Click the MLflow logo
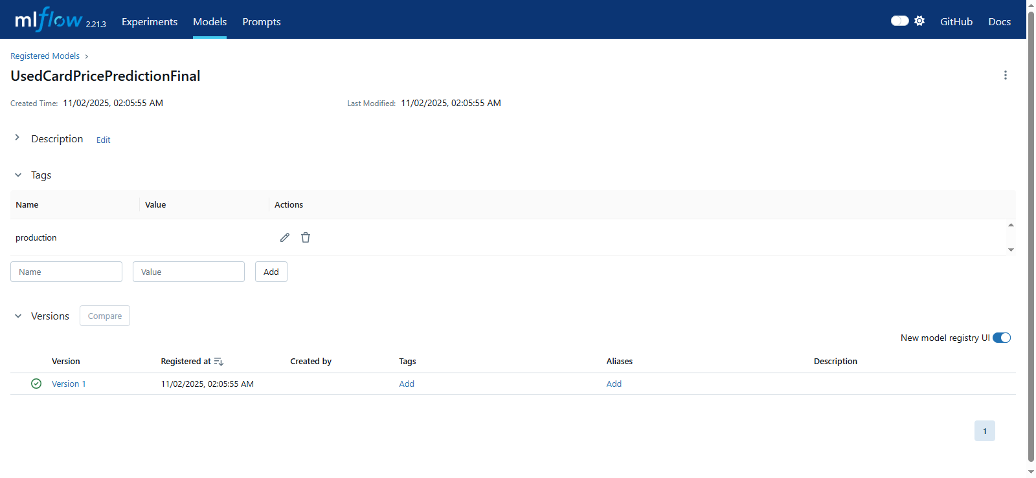This screenshot has width=1036, height=478. pyautogui.click(x=49, y=20)
